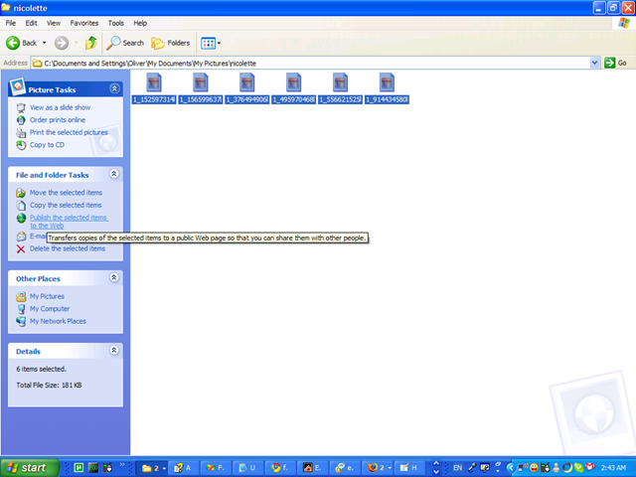Image resolution: width=636 pixels, height=477 pixels.
Task: Open the Favorites menu
Action: click(x=83, y=23)
